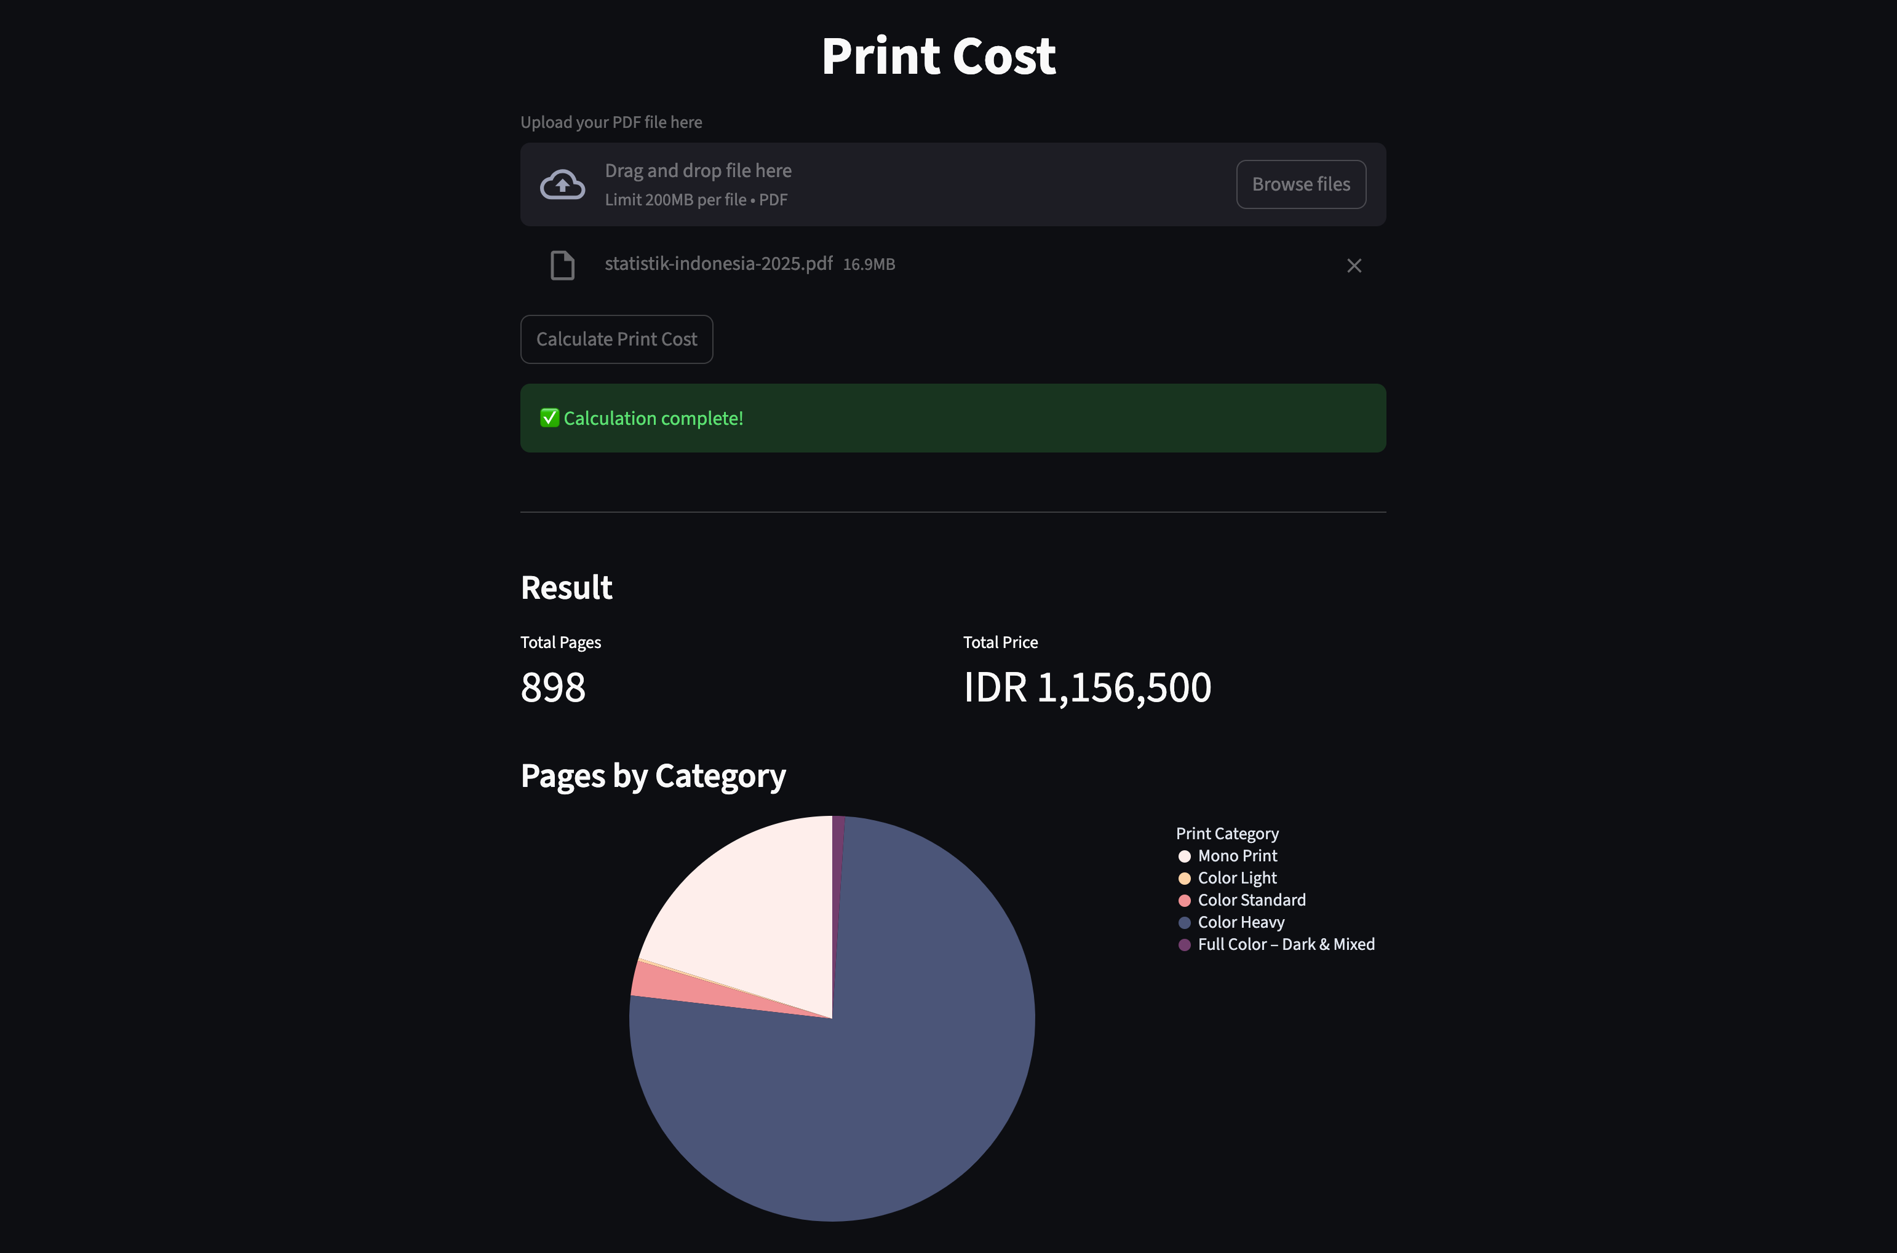Open the Pages by Category section
The width and height of the screenshot is (1897, 1253).
point(652,775)
